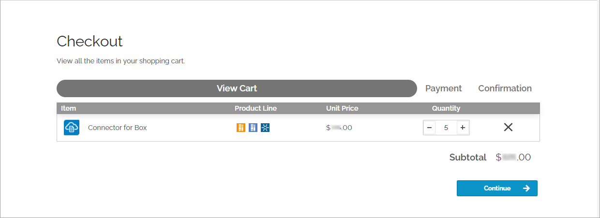Select the orange product line icon
Image resolution: width=600 pixels, height=218 pixels.
pyautogui.click(x=241, y=128)
